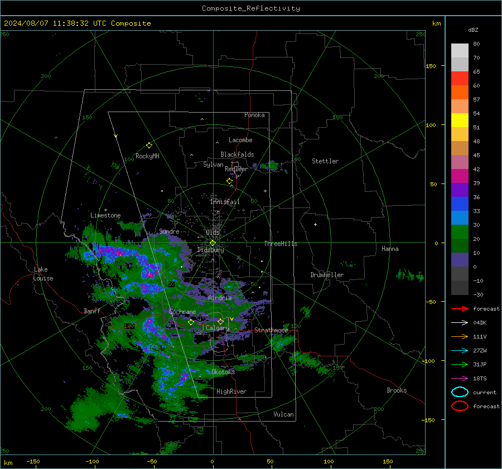This screenshot has height=469, width=502.
Task: Click the yellow diamond marker above Calgary
Action: tap(220, 321)
